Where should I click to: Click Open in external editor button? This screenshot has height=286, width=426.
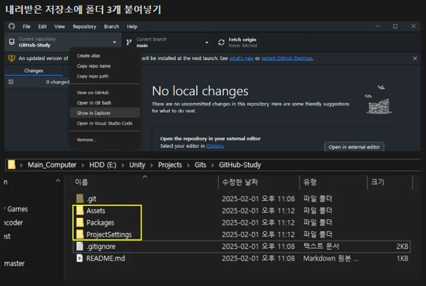(x=354, y=147)
